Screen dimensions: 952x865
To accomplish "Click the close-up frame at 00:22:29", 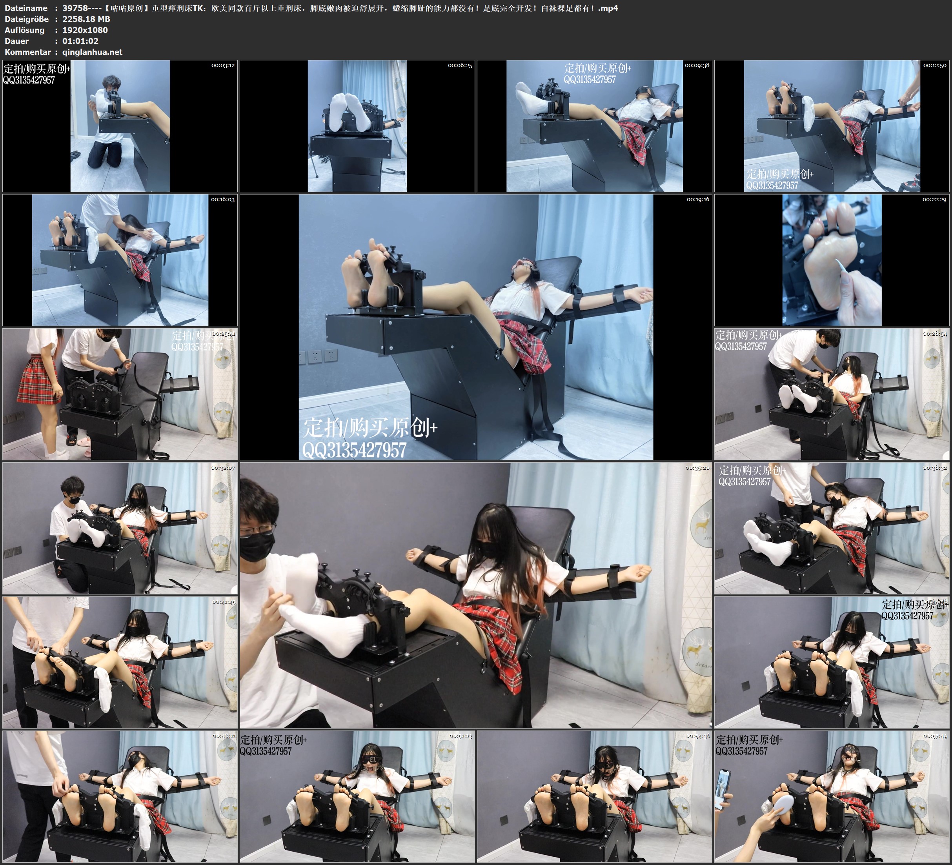I will [832, 260].
